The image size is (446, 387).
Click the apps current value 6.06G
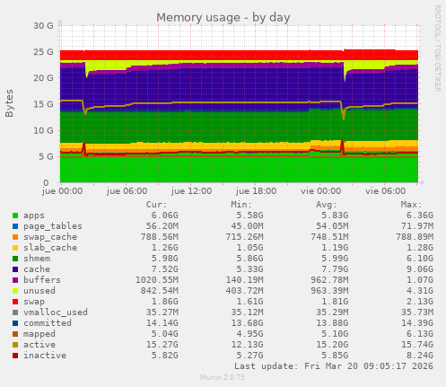[x=164, y=215]
